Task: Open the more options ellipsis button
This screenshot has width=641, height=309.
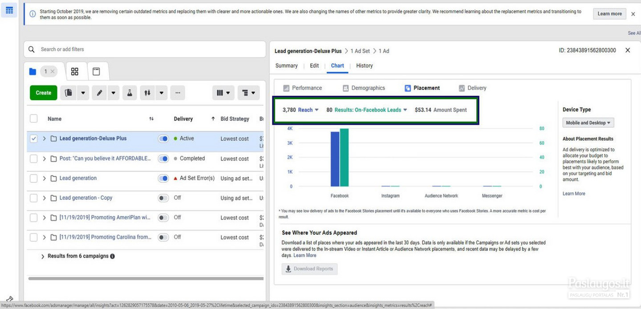Action: [178, 93]
